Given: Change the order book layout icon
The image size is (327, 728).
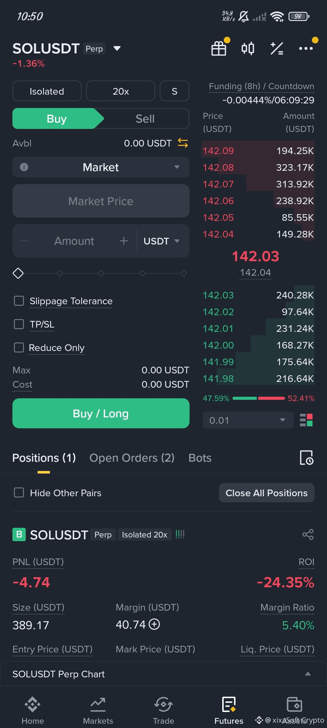Looking at the screenshot, I should 306,420.
